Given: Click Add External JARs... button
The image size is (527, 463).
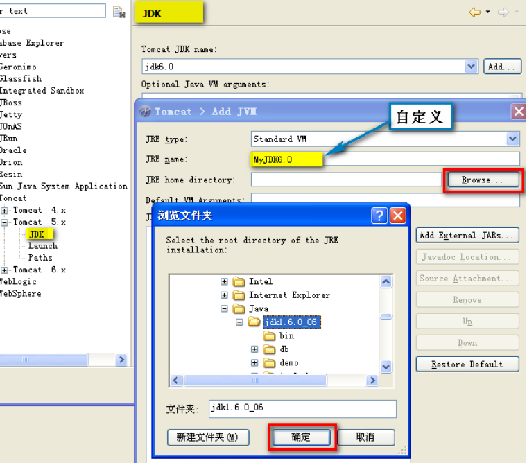Looking at the screenshot, I should [467, 236].
